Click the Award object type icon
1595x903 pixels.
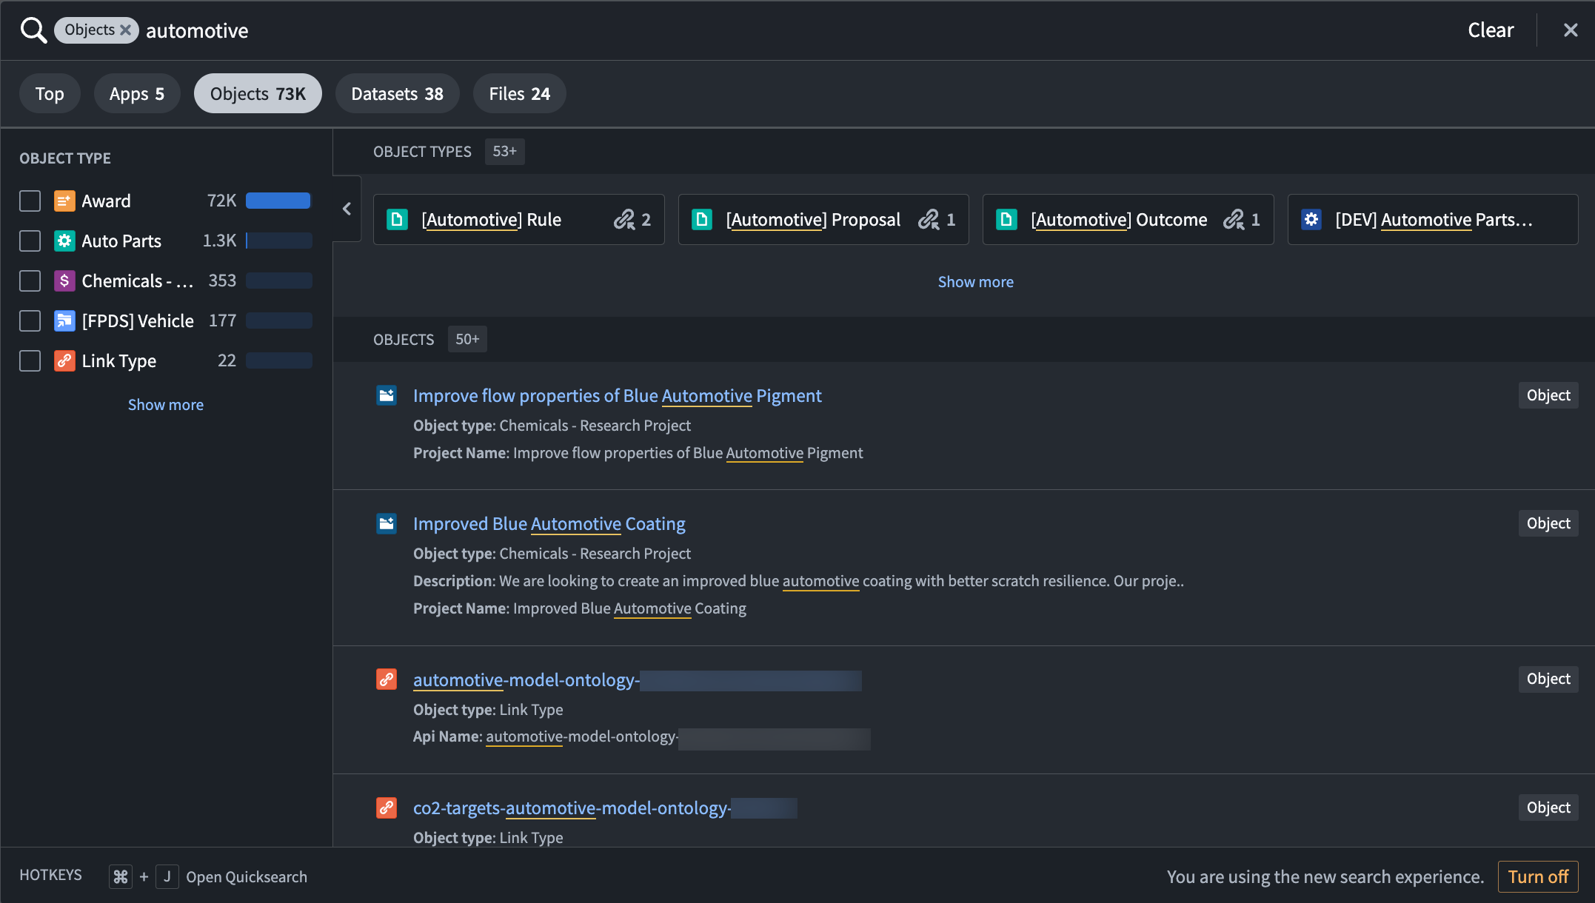64,201
